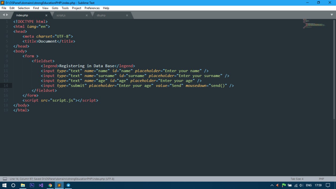Minimize the Sublime Text window
The height and width of the screenshot is (189, 336).
(x=307, y=3)
